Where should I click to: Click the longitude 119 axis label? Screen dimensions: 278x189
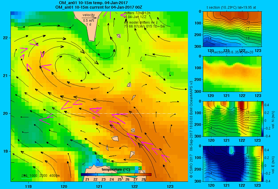pyautogui.click(x=29, y=186)
